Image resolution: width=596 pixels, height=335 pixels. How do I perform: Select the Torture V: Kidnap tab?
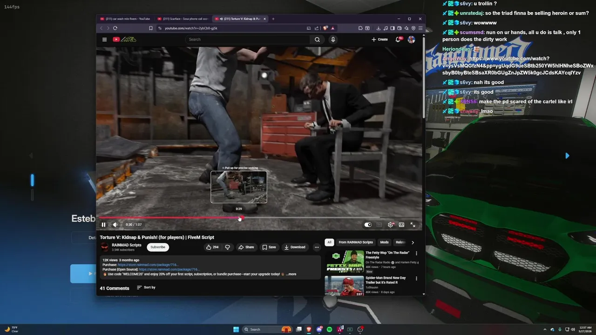coord(238,19)
